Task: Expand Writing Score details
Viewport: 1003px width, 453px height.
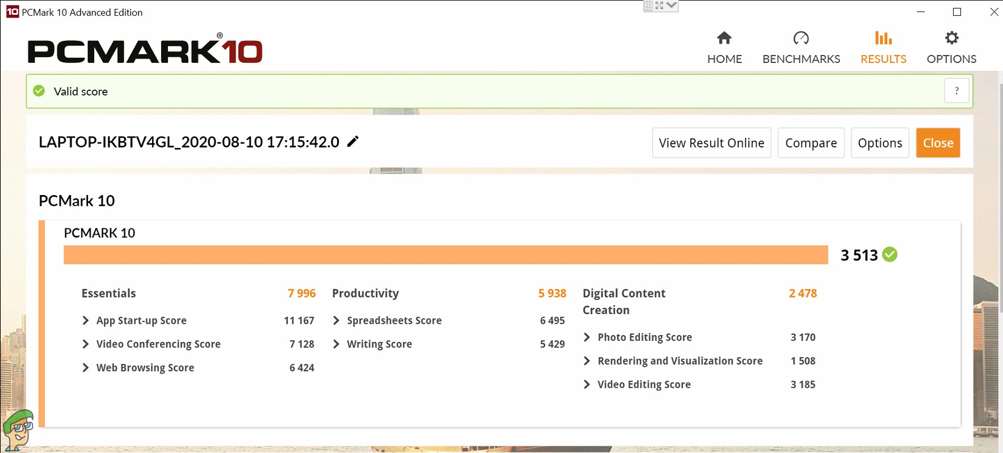Action: (336, 344)
